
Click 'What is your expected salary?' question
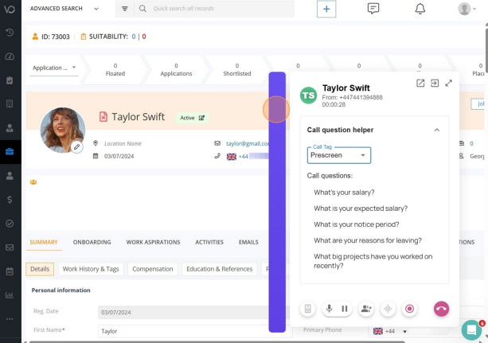click(361, 209)
